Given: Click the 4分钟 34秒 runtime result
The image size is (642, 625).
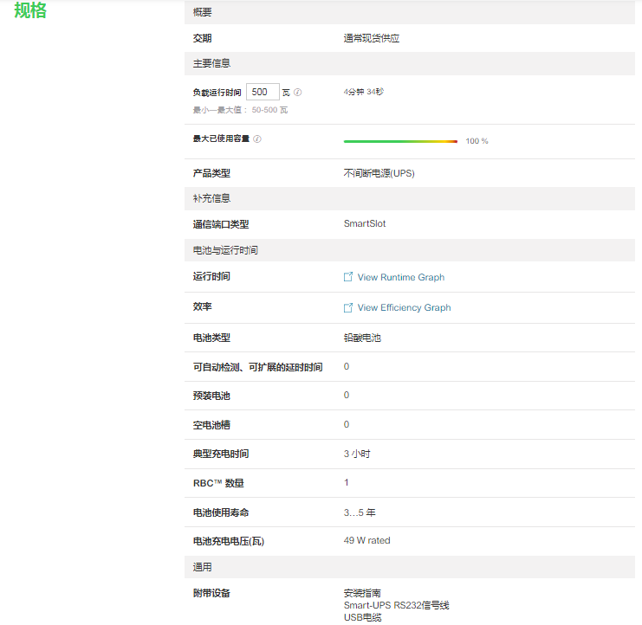Looking at the screenshot, I should 363,91.
